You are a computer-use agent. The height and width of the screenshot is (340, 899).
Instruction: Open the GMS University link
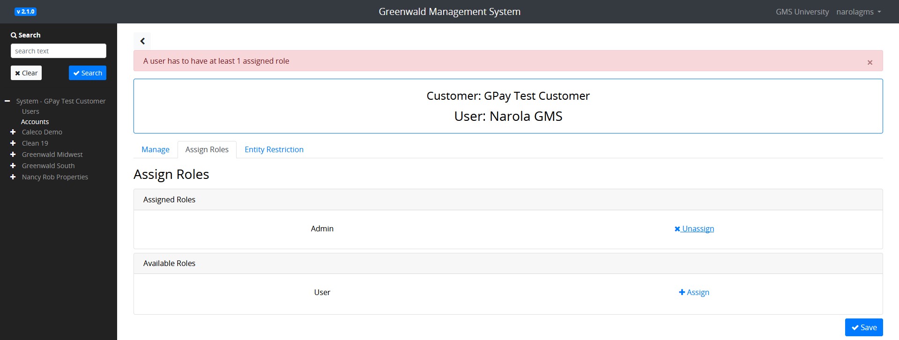point(802,12)
